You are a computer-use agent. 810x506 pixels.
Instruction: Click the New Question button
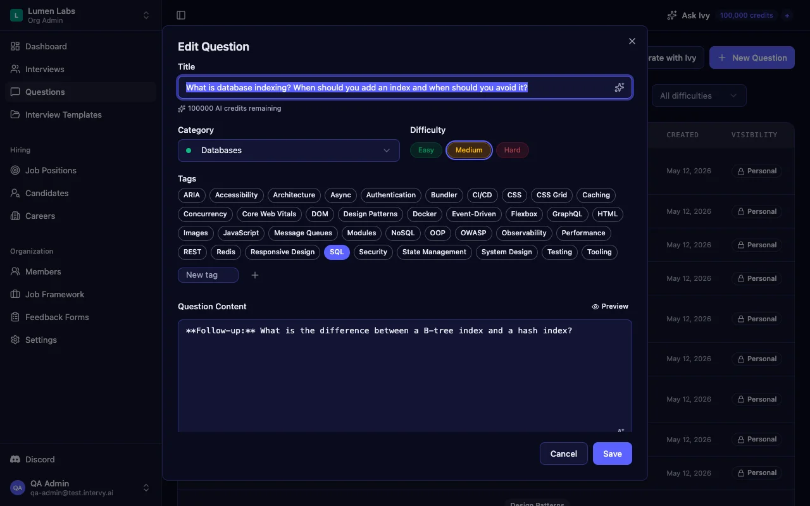(752, 58)
